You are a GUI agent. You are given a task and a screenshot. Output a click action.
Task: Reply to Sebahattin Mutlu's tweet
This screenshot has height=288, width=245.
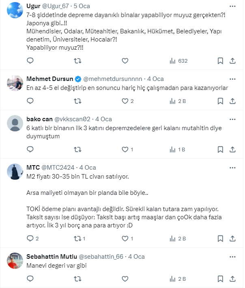pos(30,279)
